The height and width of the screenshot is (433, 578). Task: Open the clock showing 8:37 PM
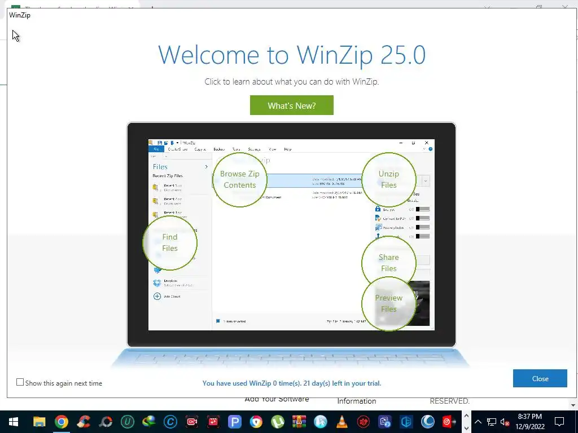point(529,422)
